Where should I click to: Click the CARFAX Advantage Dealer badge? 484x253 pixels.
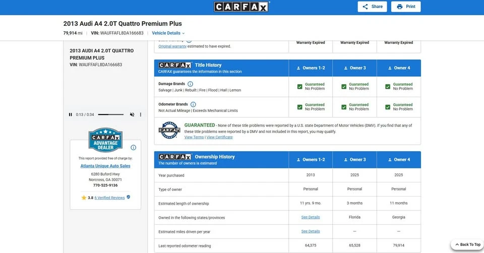coord(105,140)
